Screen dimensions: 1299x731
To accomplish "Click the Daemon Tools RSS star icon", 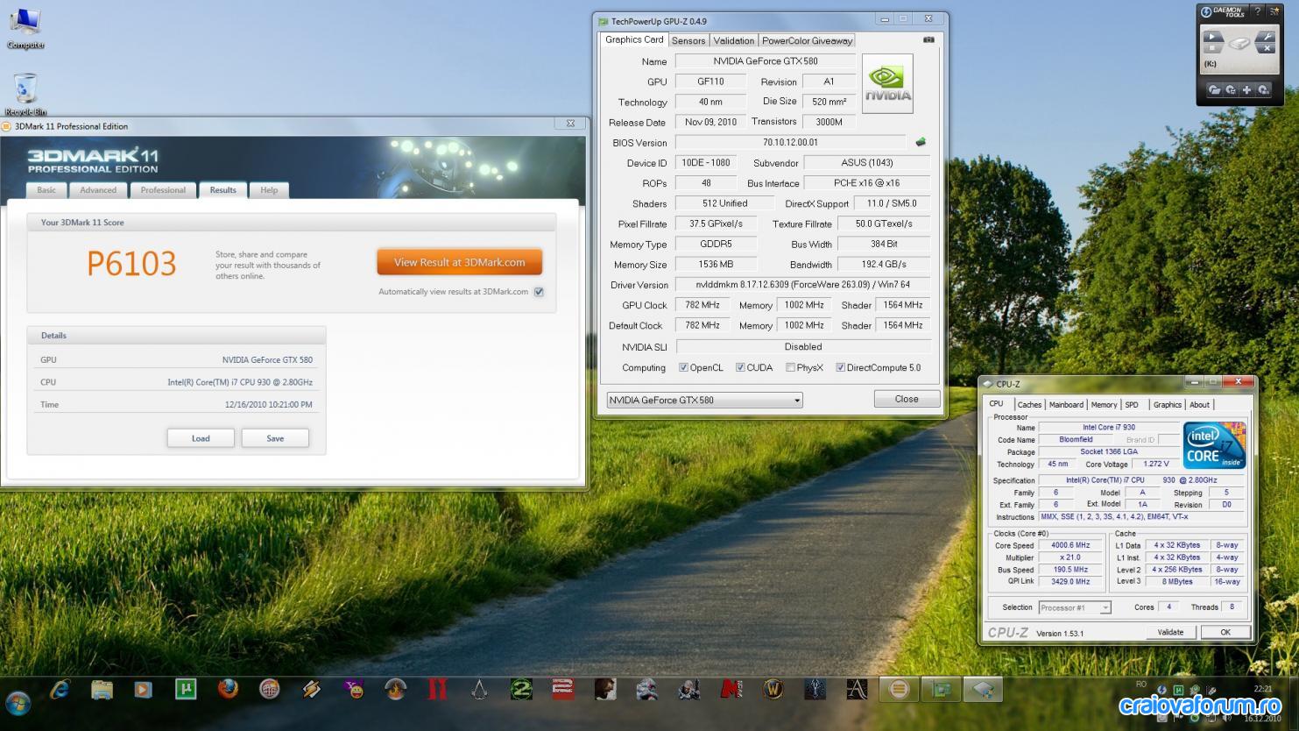I will tap(1273, 11).
